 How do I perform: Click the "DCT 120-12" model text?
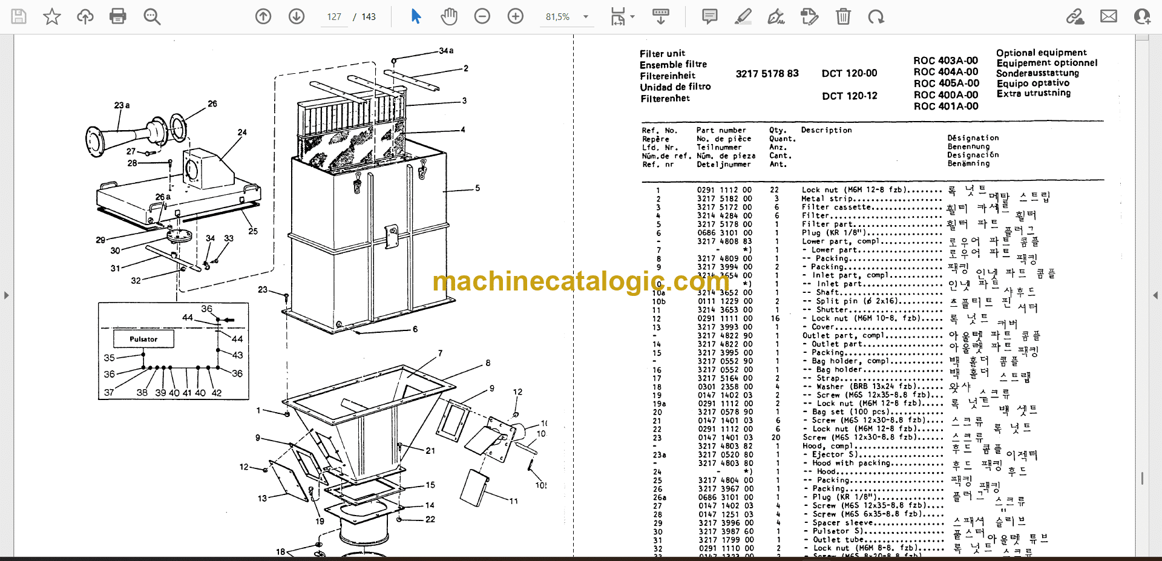(849, 96)
